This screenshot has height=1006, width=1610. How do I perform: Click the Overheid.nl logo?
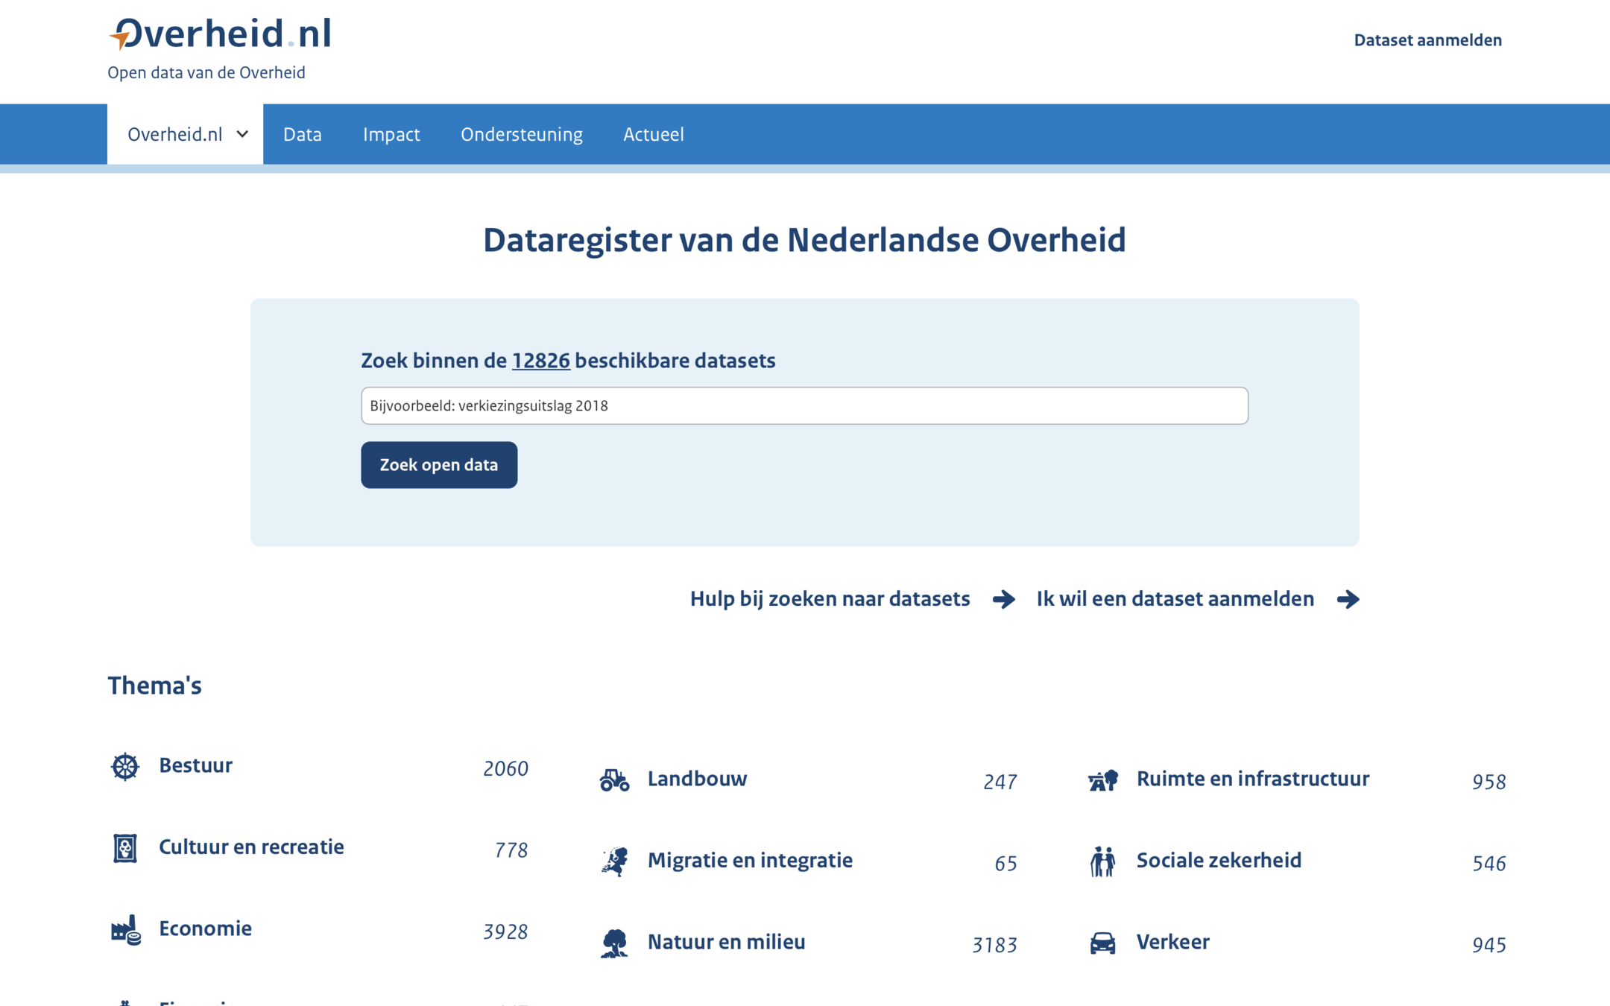(221, 34)
